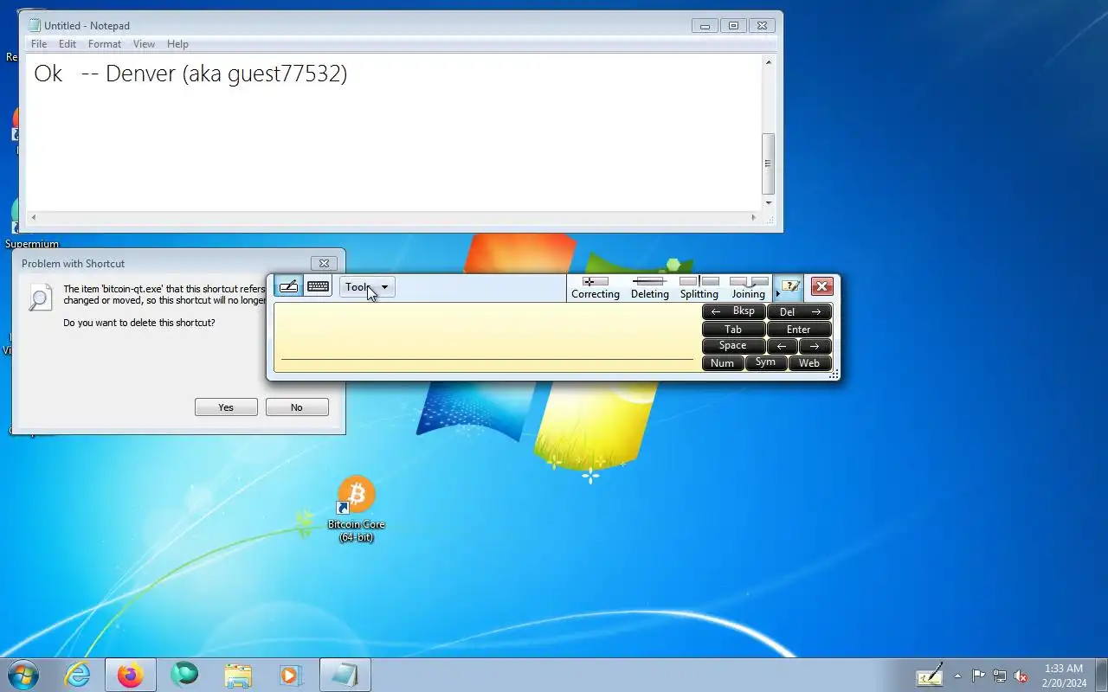Switch to Notepad on the taskbar
The image size is (1108, 692).
pyautogui.click(x=345, y=675)
